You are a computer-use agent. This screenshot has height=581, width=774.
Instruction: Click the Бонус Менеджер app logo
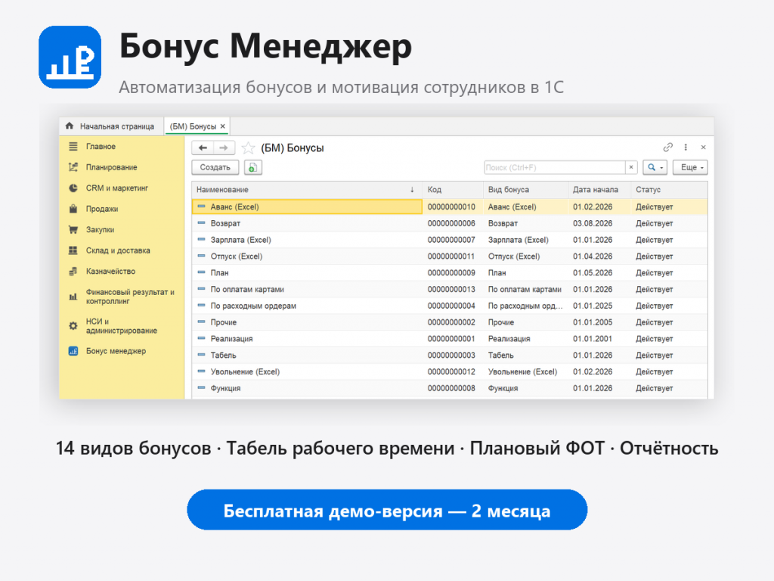coord(70,57)
